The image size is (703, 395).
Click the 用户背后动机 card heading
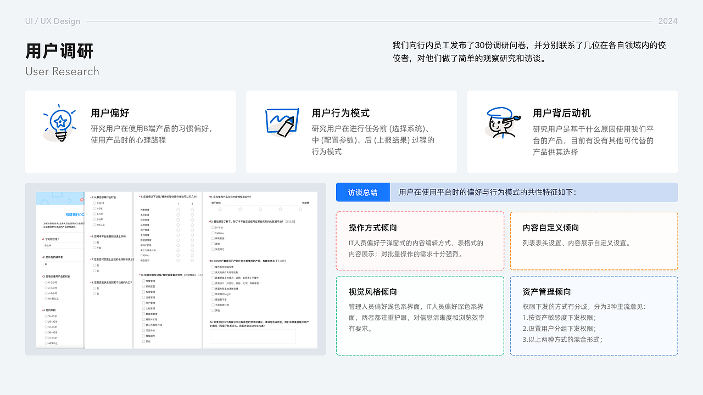coord(562,113)
